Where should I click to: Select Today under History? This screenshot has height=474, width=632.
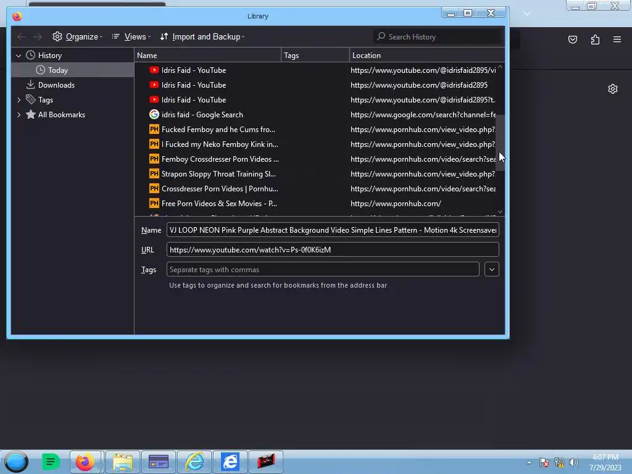(57, 70)
